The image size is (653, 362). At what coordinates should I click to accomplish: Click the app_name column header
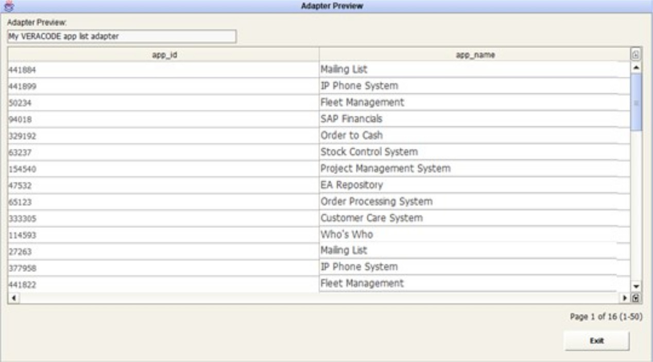click(x=475, y=55)
